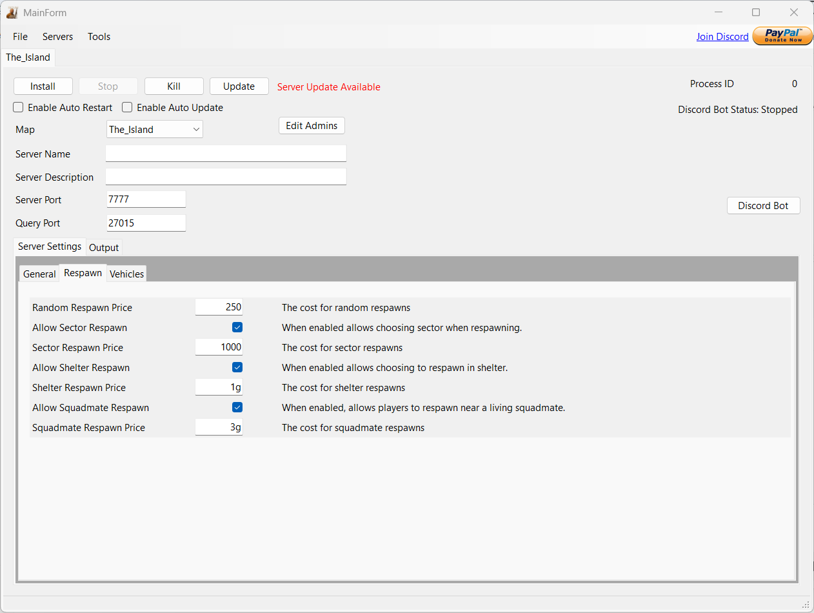Screen dimensions: 814x613
Task: Click 'The cost for random respawns' description
Action: click(x=346, y=308)
